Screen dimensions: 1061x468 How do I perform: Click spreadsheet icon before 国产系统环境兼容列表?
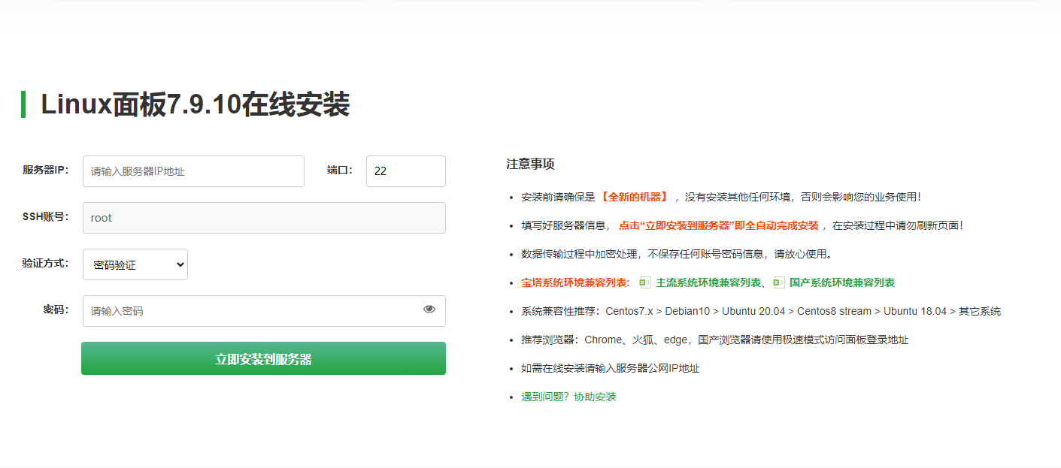coord(778,282)
